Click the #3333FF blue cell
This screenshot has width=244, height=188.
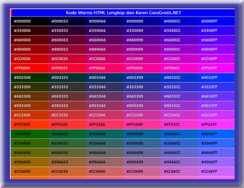[216, 87]
